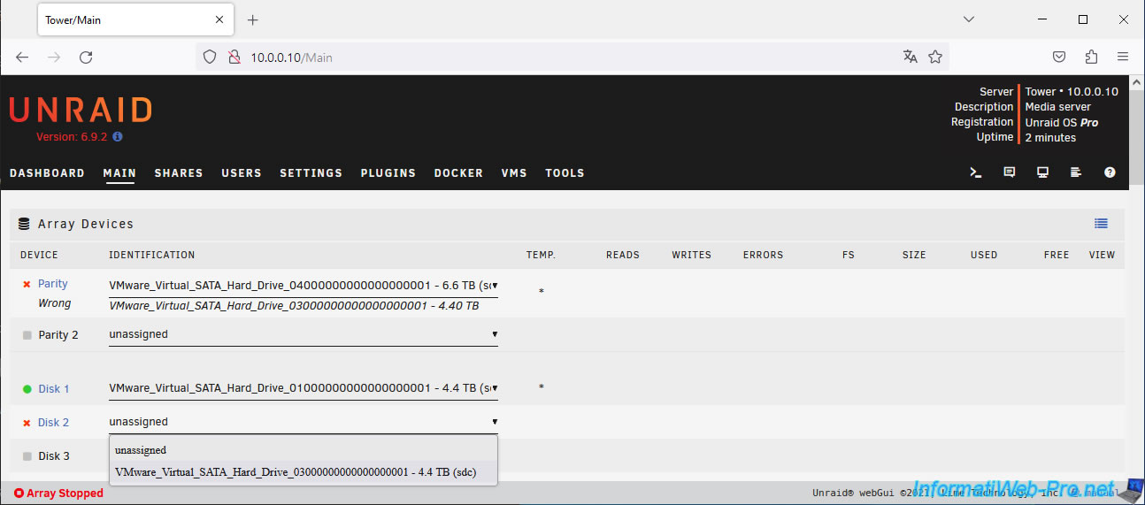Select the VMware drive 0300 (sdc) option

click(x=296, y=472)
